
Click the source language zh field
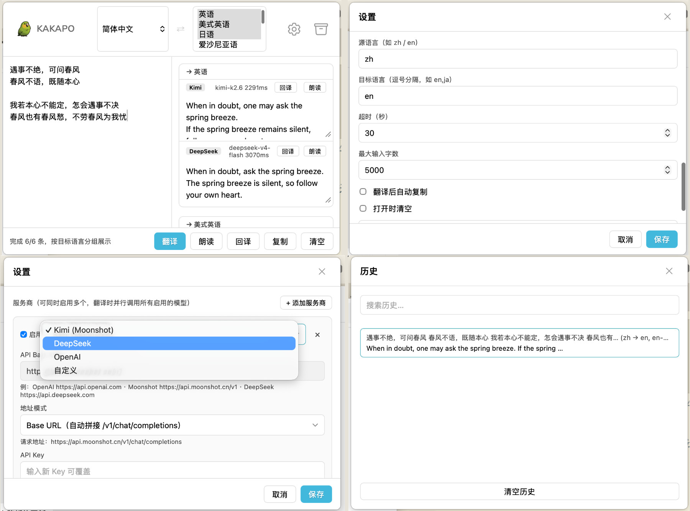coord(518,59)
